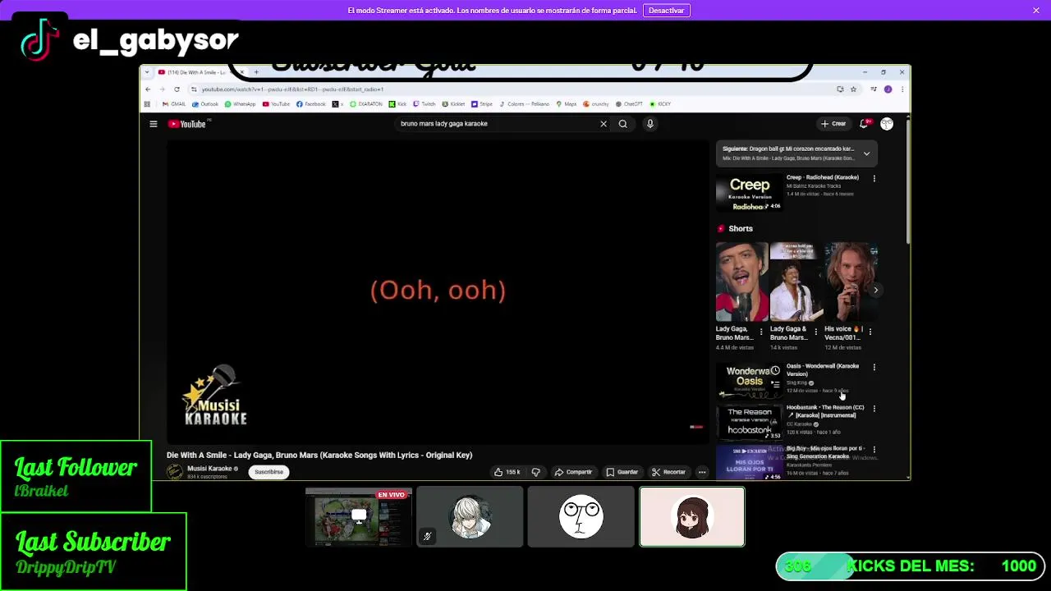
Task: Click the Compartir share button
Action: coord(573,472)
